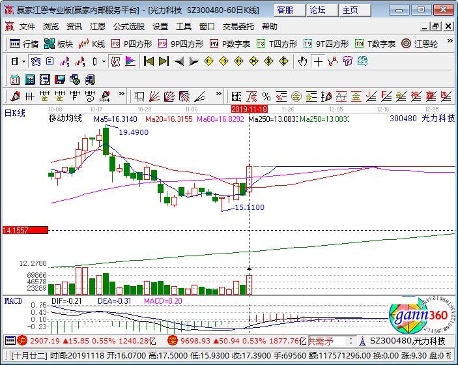The height and width of the screenshot is (365, 458).
Task: Open the calendar date icon
Action: [x=15, y=80]
